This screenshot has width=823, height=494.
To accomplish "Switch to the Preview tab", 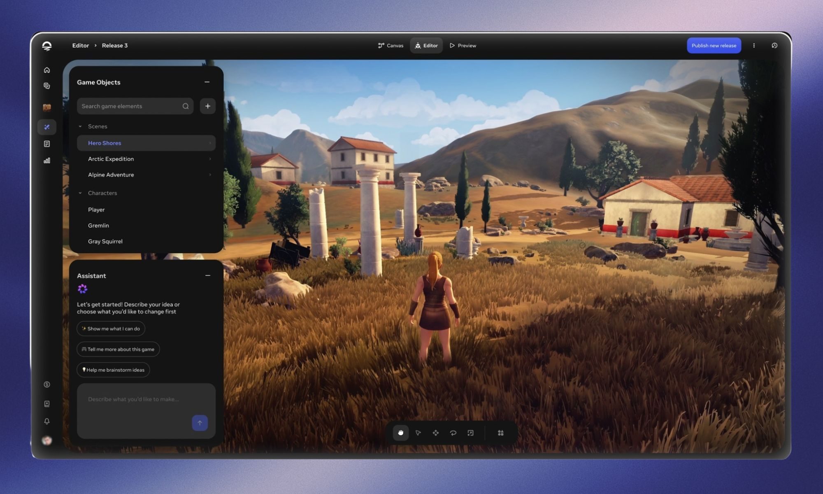I will coord(463,46).
